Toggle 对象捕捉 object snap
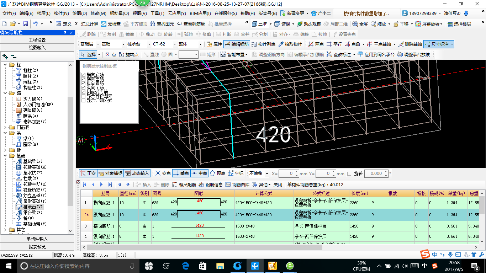Viewport: 486px width, 273px height. point(110,173)
